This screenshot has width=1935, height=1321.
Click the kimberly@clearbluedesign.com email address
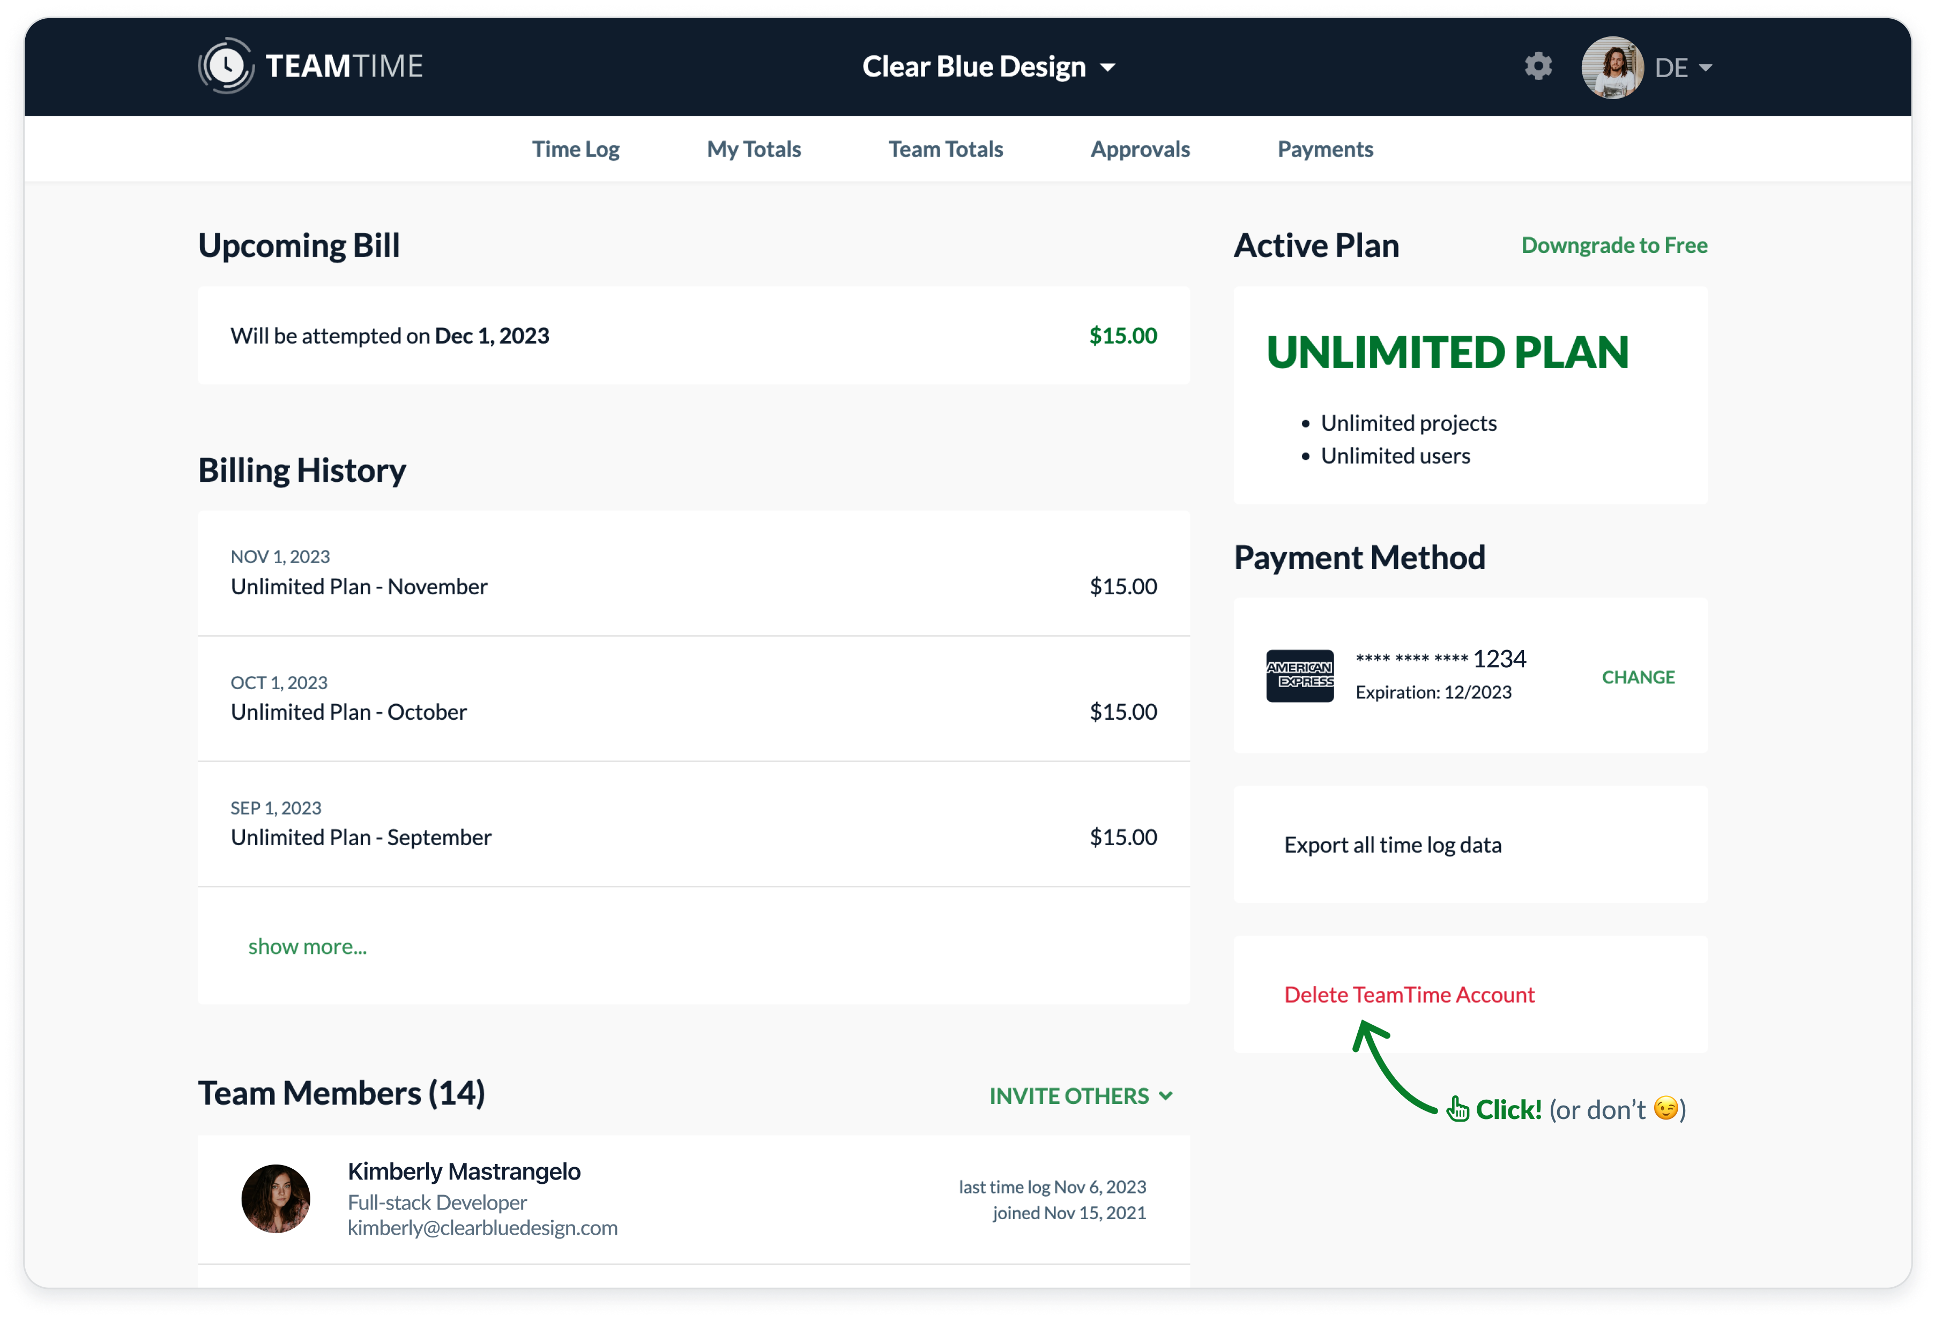[482, 1228]
